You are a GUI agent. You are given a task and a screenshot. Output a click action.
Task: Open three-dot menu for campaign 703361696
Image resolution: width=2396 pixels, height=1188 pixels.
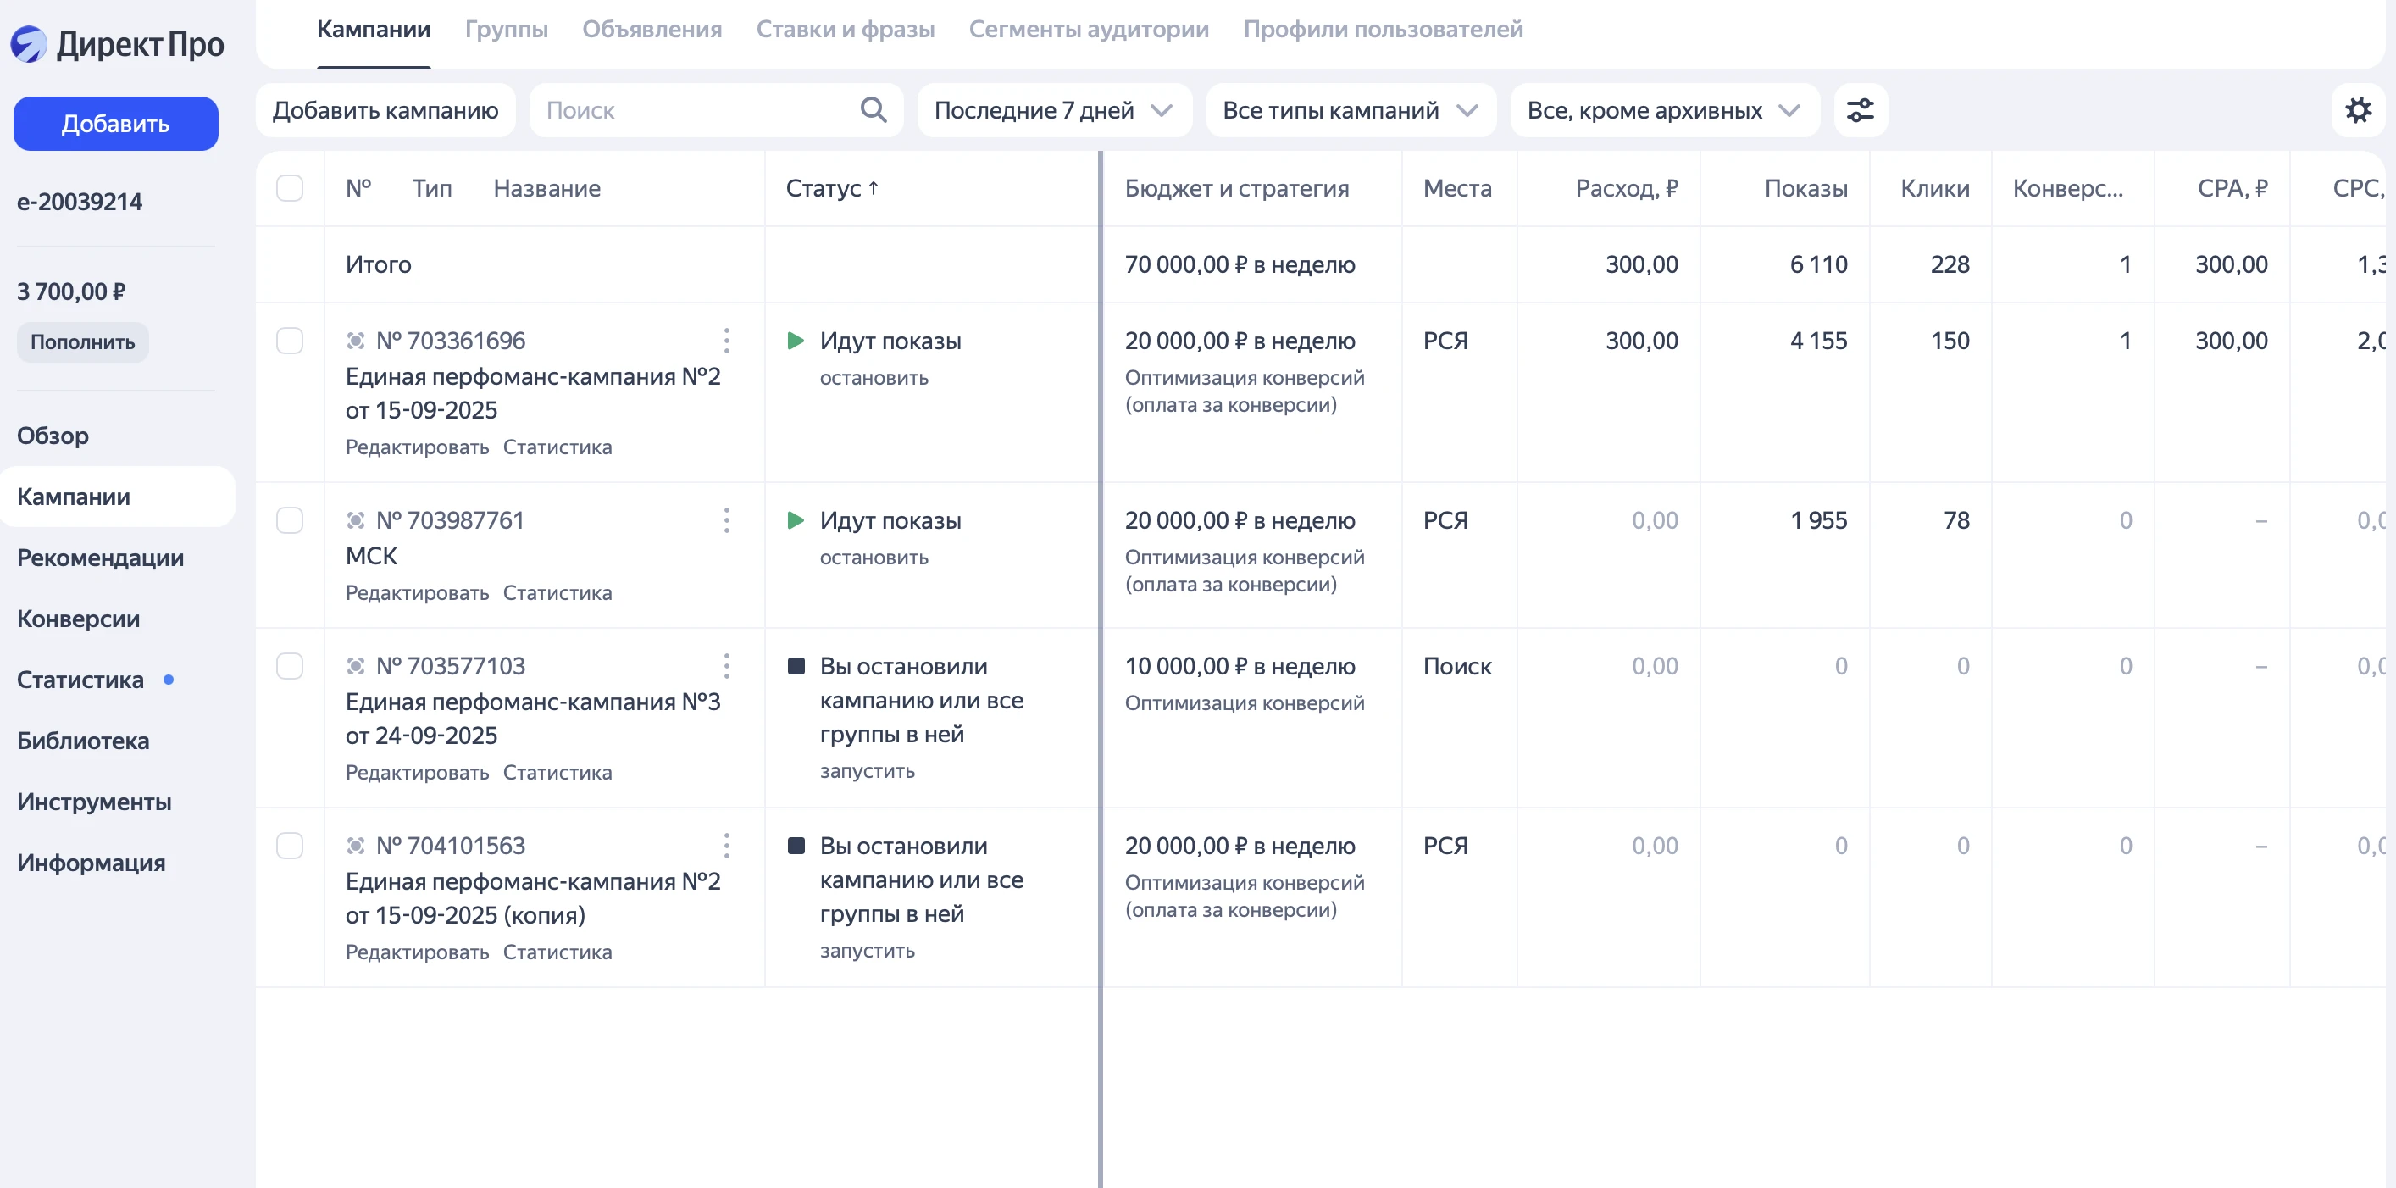click(x=726, y=341)
